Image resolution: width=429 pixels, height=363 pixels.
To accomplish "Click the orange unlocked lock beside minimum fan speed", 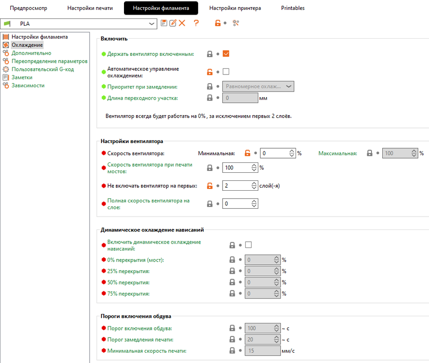I will click(x=247, y=153).
